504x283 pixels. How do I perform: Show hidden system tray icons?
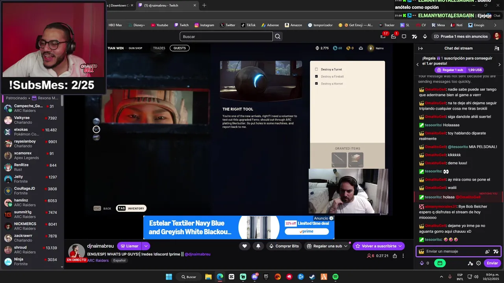coord(441,277)
